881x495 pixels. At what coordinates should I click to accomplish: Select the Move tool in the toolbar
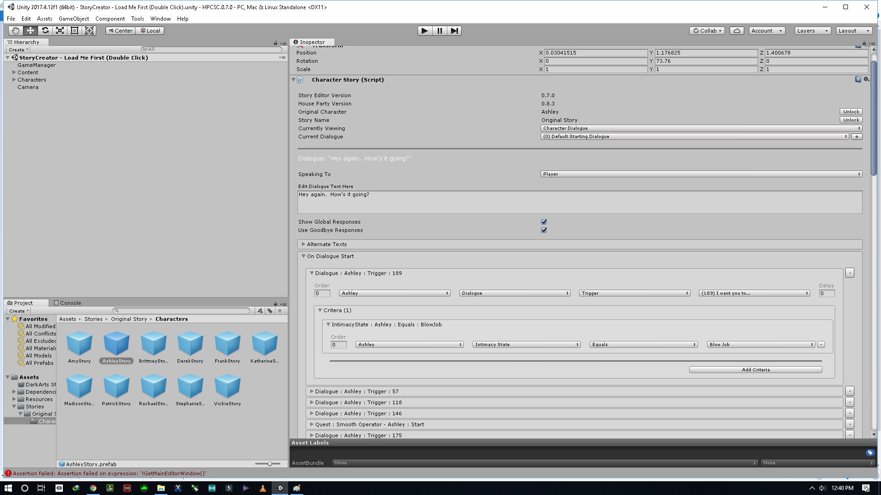click(x=30, y=31)
